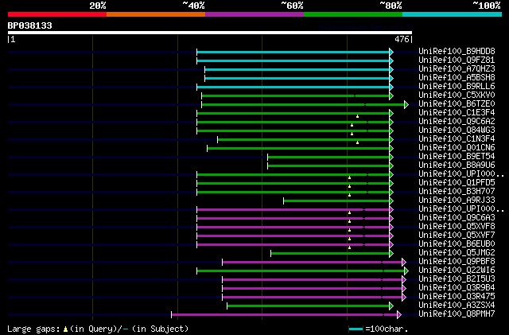The image size is (509, 335).
Task: Click the short green bar for A9RJ33
Action: pos(336,201)
